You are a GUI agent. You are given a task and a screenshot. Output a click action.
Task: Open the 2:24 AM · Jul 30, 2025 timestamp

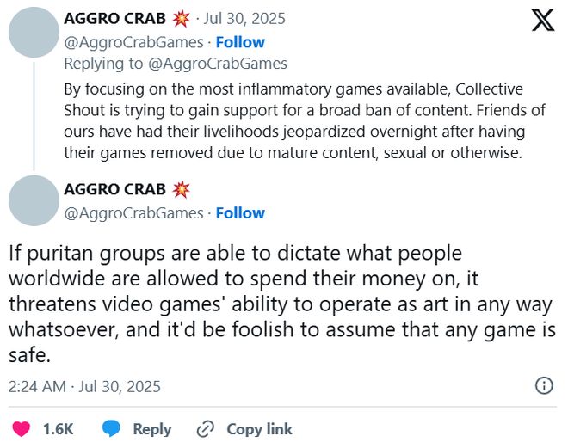(84, 386)
